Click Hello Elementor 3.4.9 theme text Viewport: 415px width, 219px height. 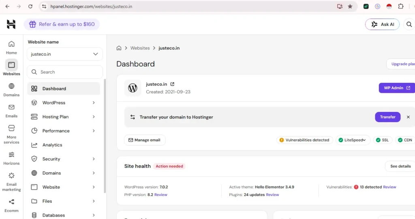click(x=274, y=187)
